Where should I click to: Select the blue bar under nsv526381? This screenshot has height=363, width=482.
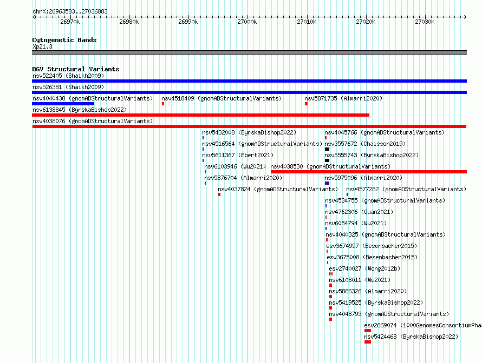click(x=249, y=92)
